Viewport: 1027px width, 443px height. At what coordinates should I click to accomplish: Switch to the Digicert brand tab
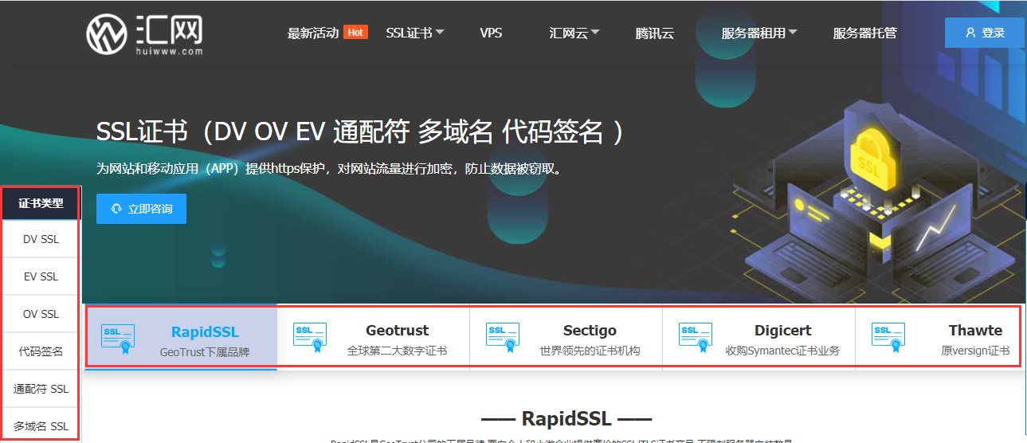click(759, 338)
